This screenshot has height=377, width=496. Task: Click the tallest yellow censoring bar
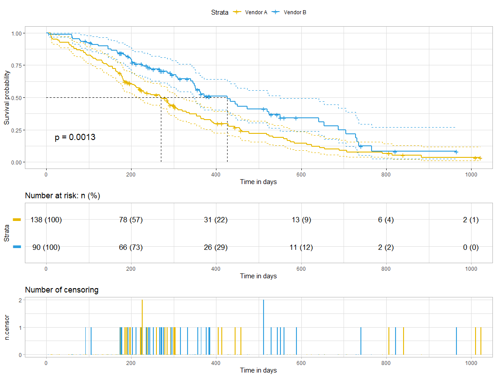(x=142, y=327)
